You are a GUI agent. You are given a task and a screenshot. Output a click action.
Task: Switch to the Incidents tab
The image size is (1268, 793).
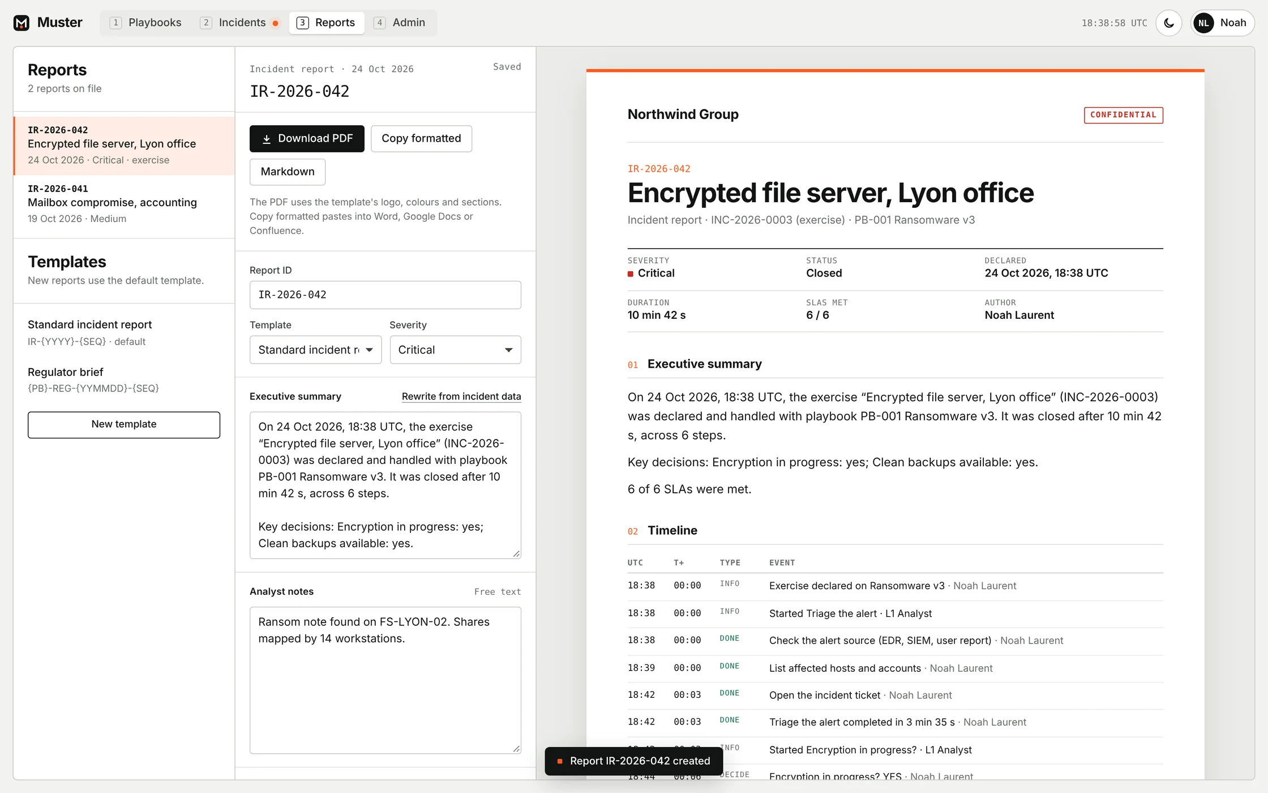(x=239, y=23)
